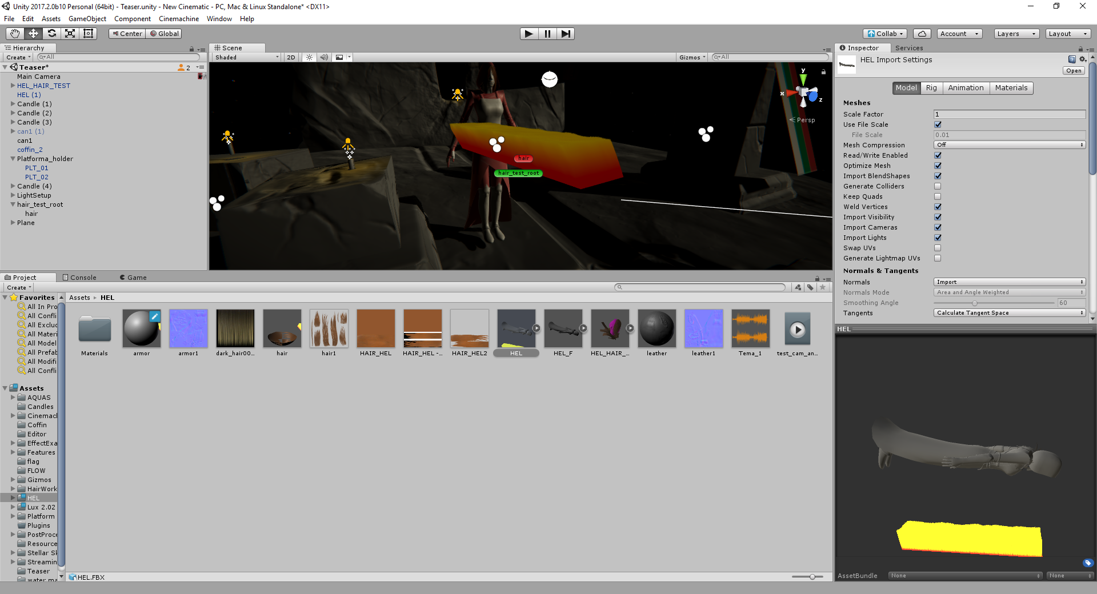1097x594 pixels.
Task: Toggle 2D view mode
Action: (291, 57)
